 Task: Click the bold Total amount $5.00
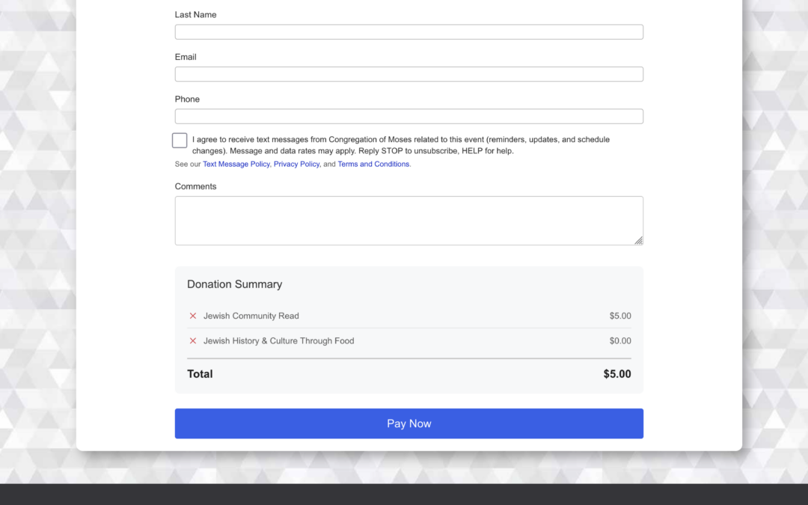616,374
